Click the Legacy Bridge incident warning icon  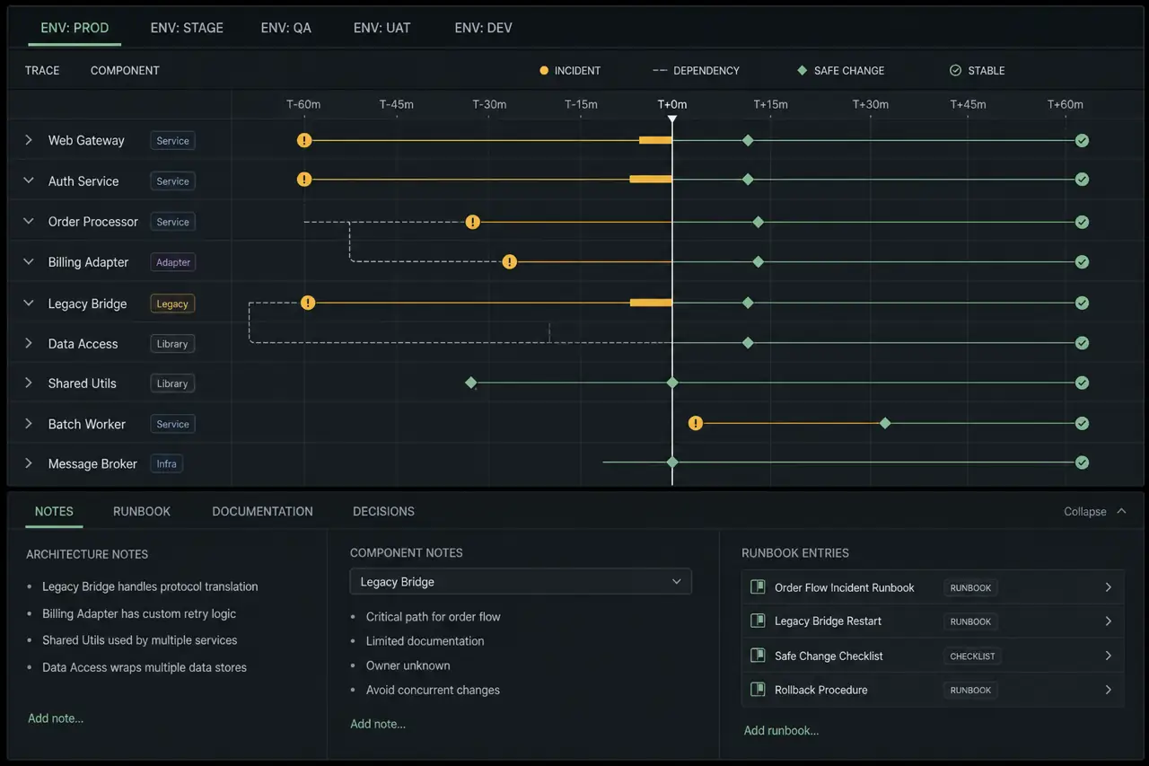pos(308,303)
